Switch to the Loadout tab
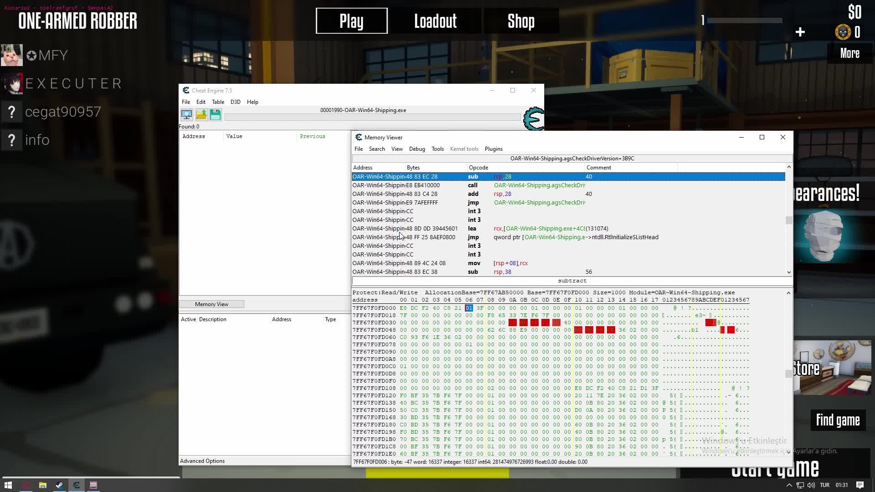 435,21
